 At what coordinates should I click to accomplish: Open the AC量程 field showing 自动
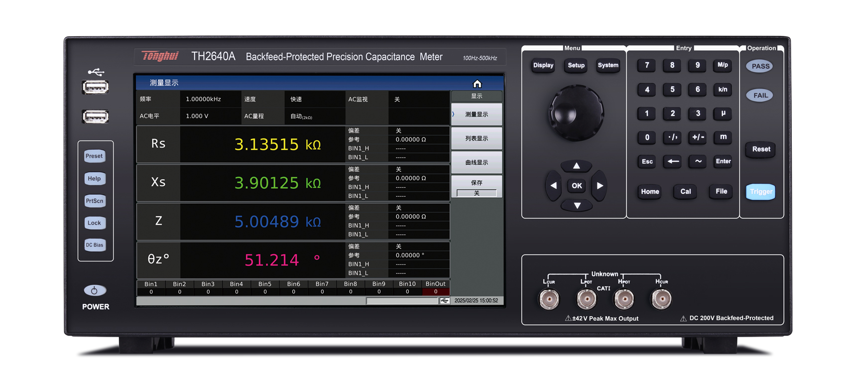coord(301,117)
